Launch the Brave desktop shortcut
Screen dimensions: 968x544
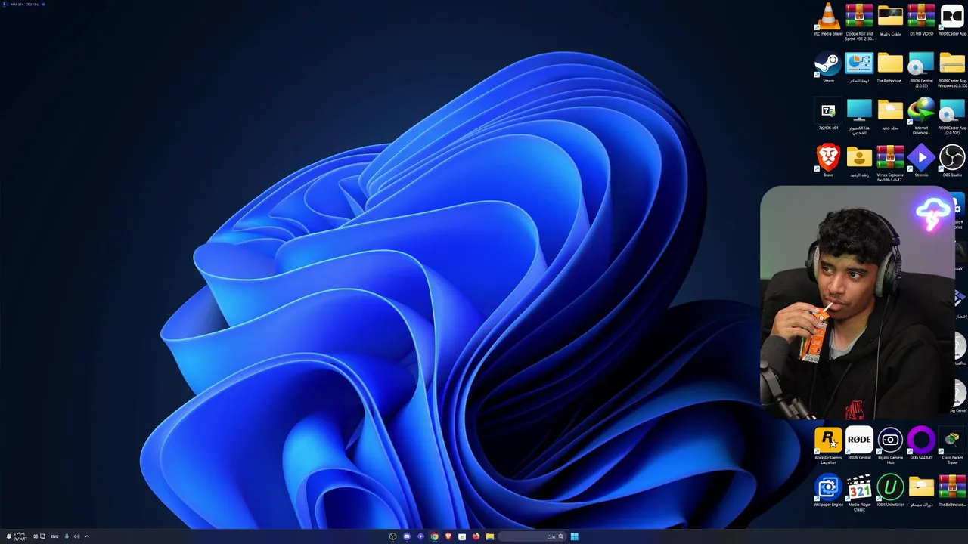[828, 161]
